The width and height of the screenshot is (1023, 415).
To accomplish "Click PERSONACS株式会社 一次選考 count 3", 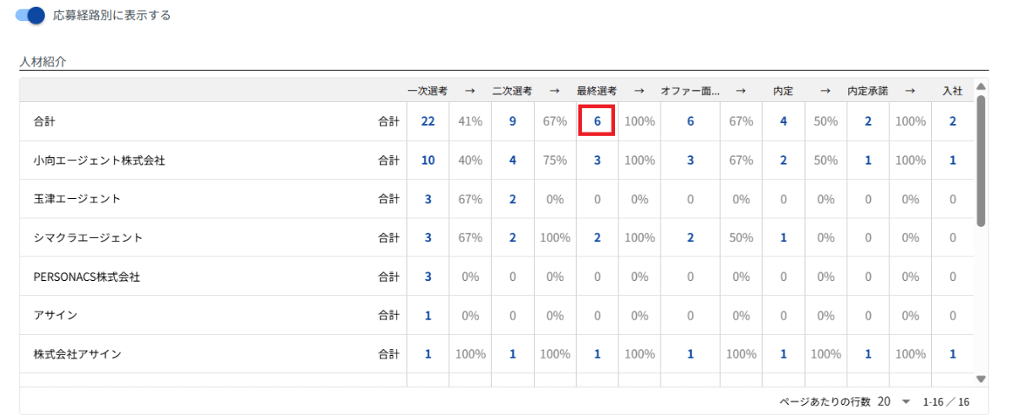I will (x=427, y=277).
